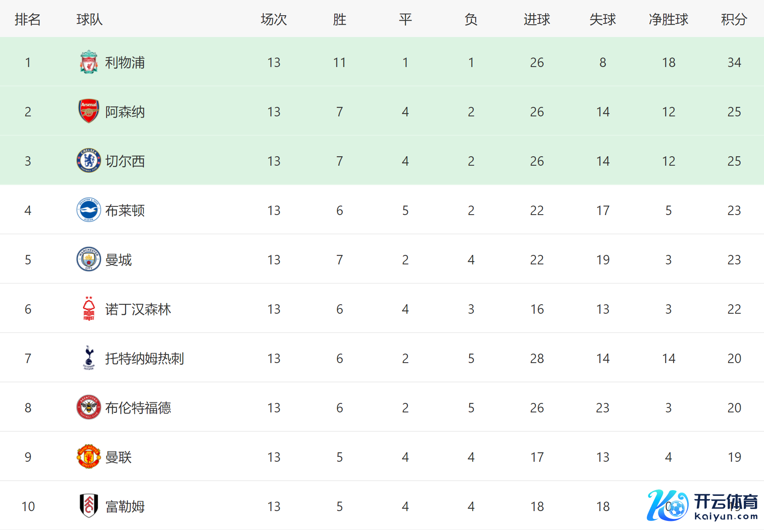Select the 诺丁汉森林 team name
The width and height of the screenshot is (764, 530).
tap(138, 309)
